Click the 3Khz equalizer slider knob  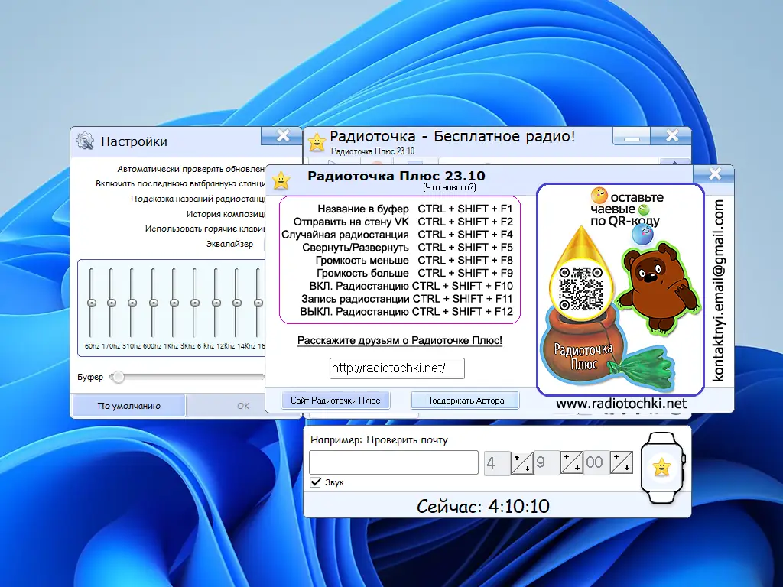pyautogui.click(x=195, y=303)
